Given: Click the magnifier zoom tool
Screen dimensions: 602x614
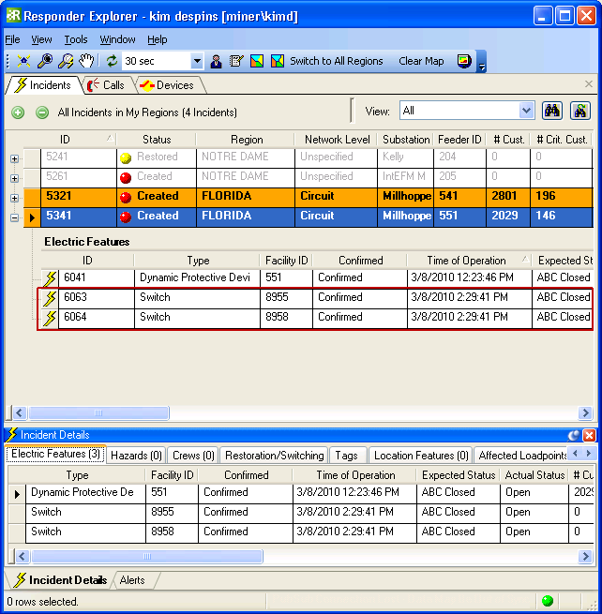Looking at the screenshot, I should [45, 61].
